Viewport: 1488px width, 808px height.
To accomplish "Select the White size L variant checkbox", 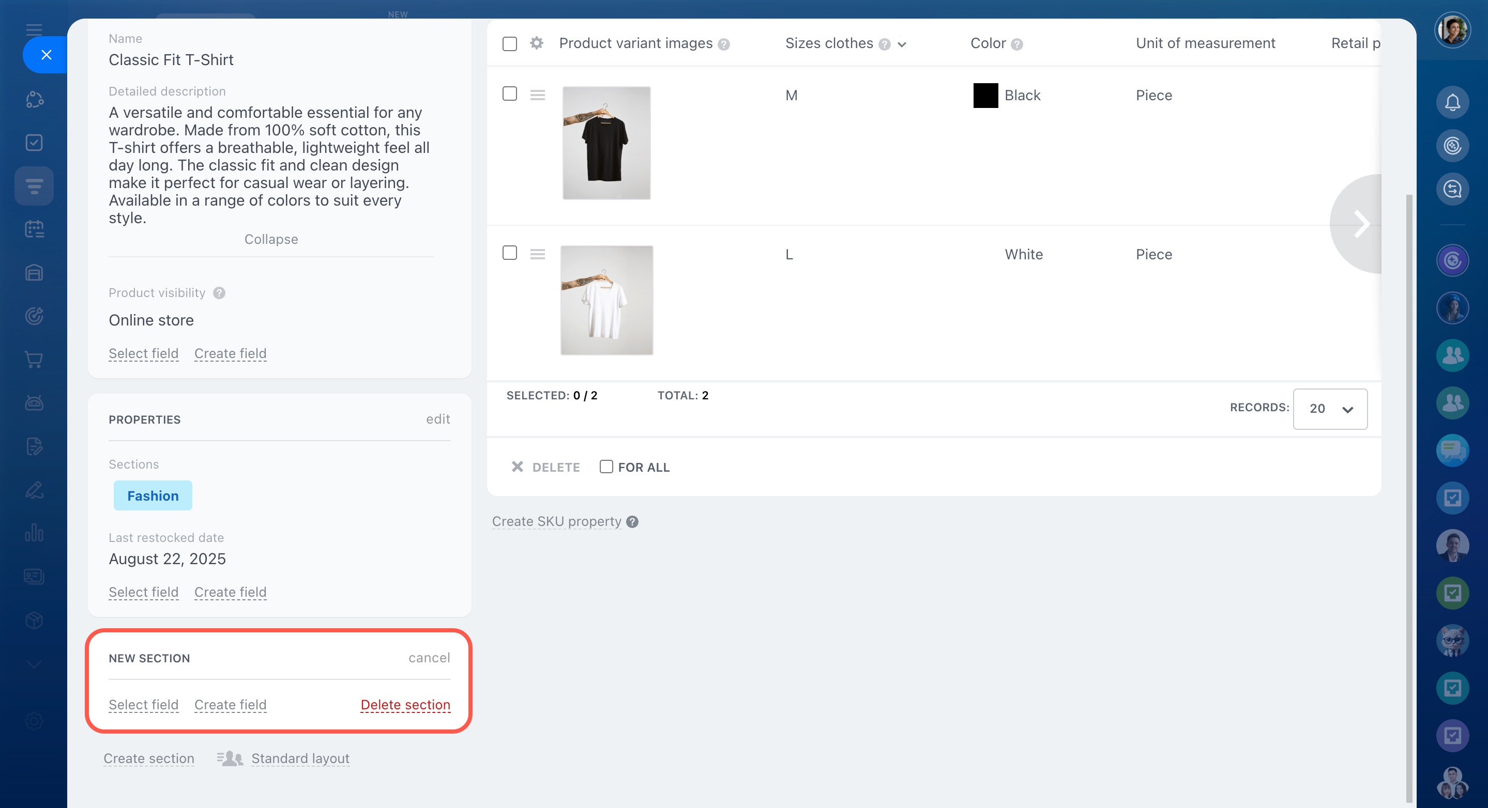I will (509, 253).
